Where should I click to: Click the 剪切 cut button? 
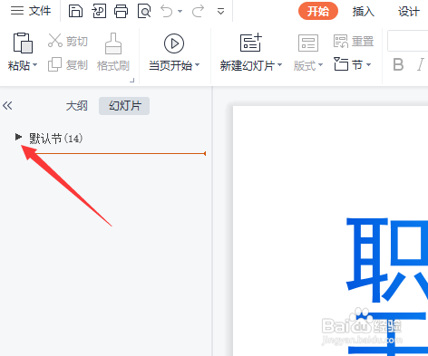coord(68,41)
